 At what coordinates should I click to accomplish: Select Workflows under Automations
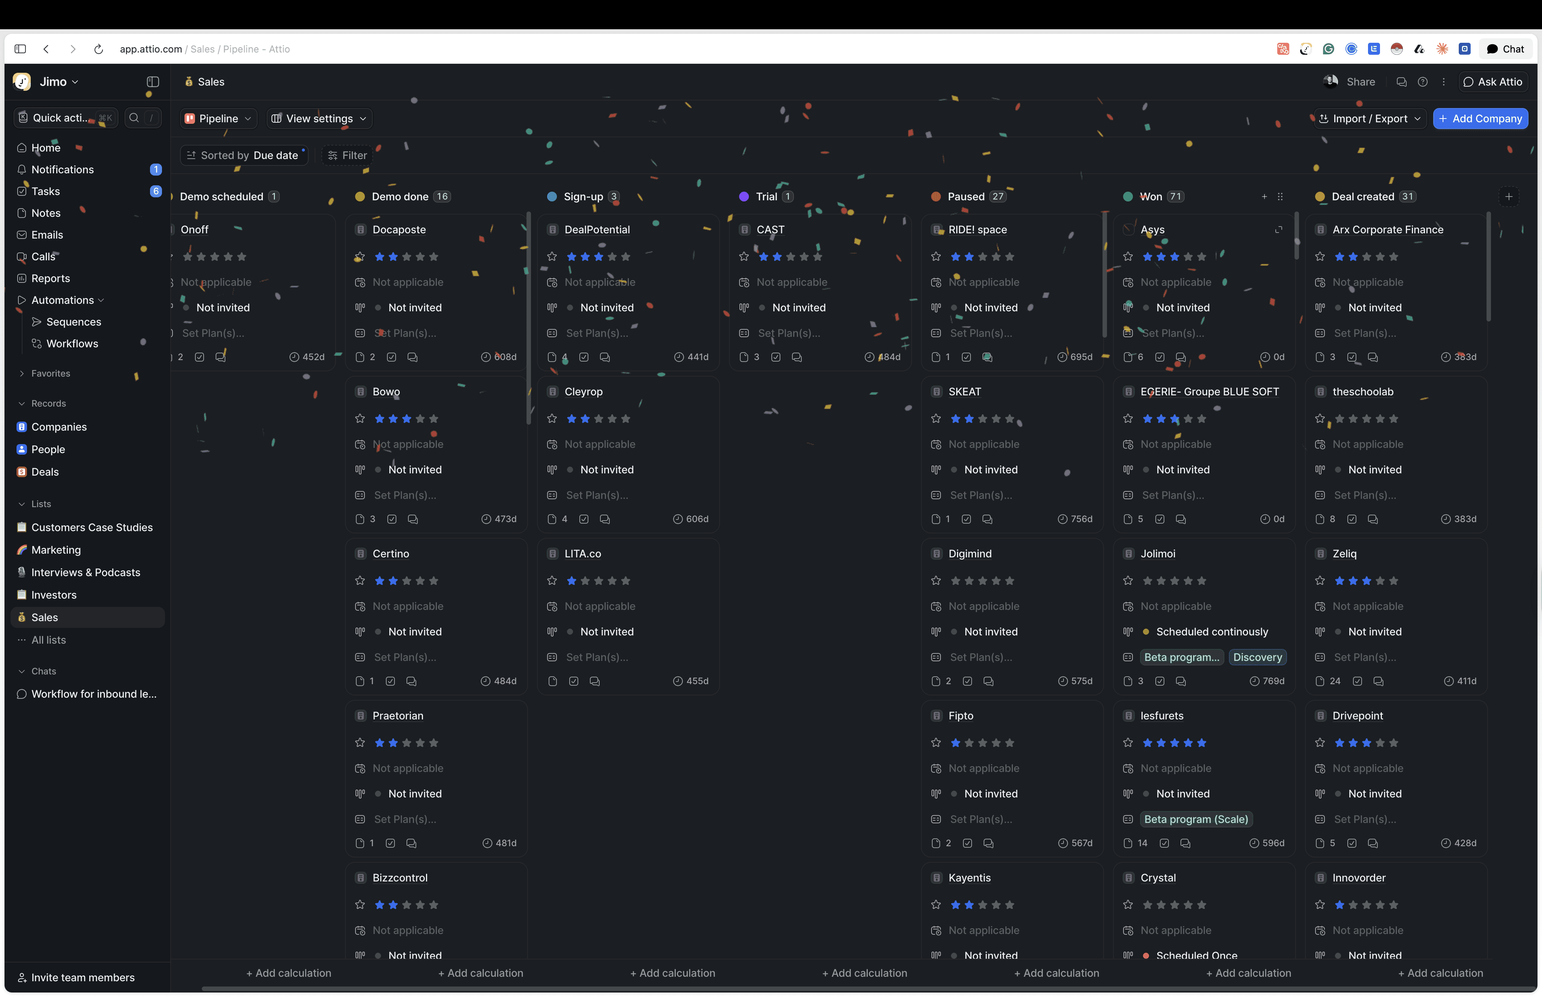pyautogui.click(x=72, y=343)
